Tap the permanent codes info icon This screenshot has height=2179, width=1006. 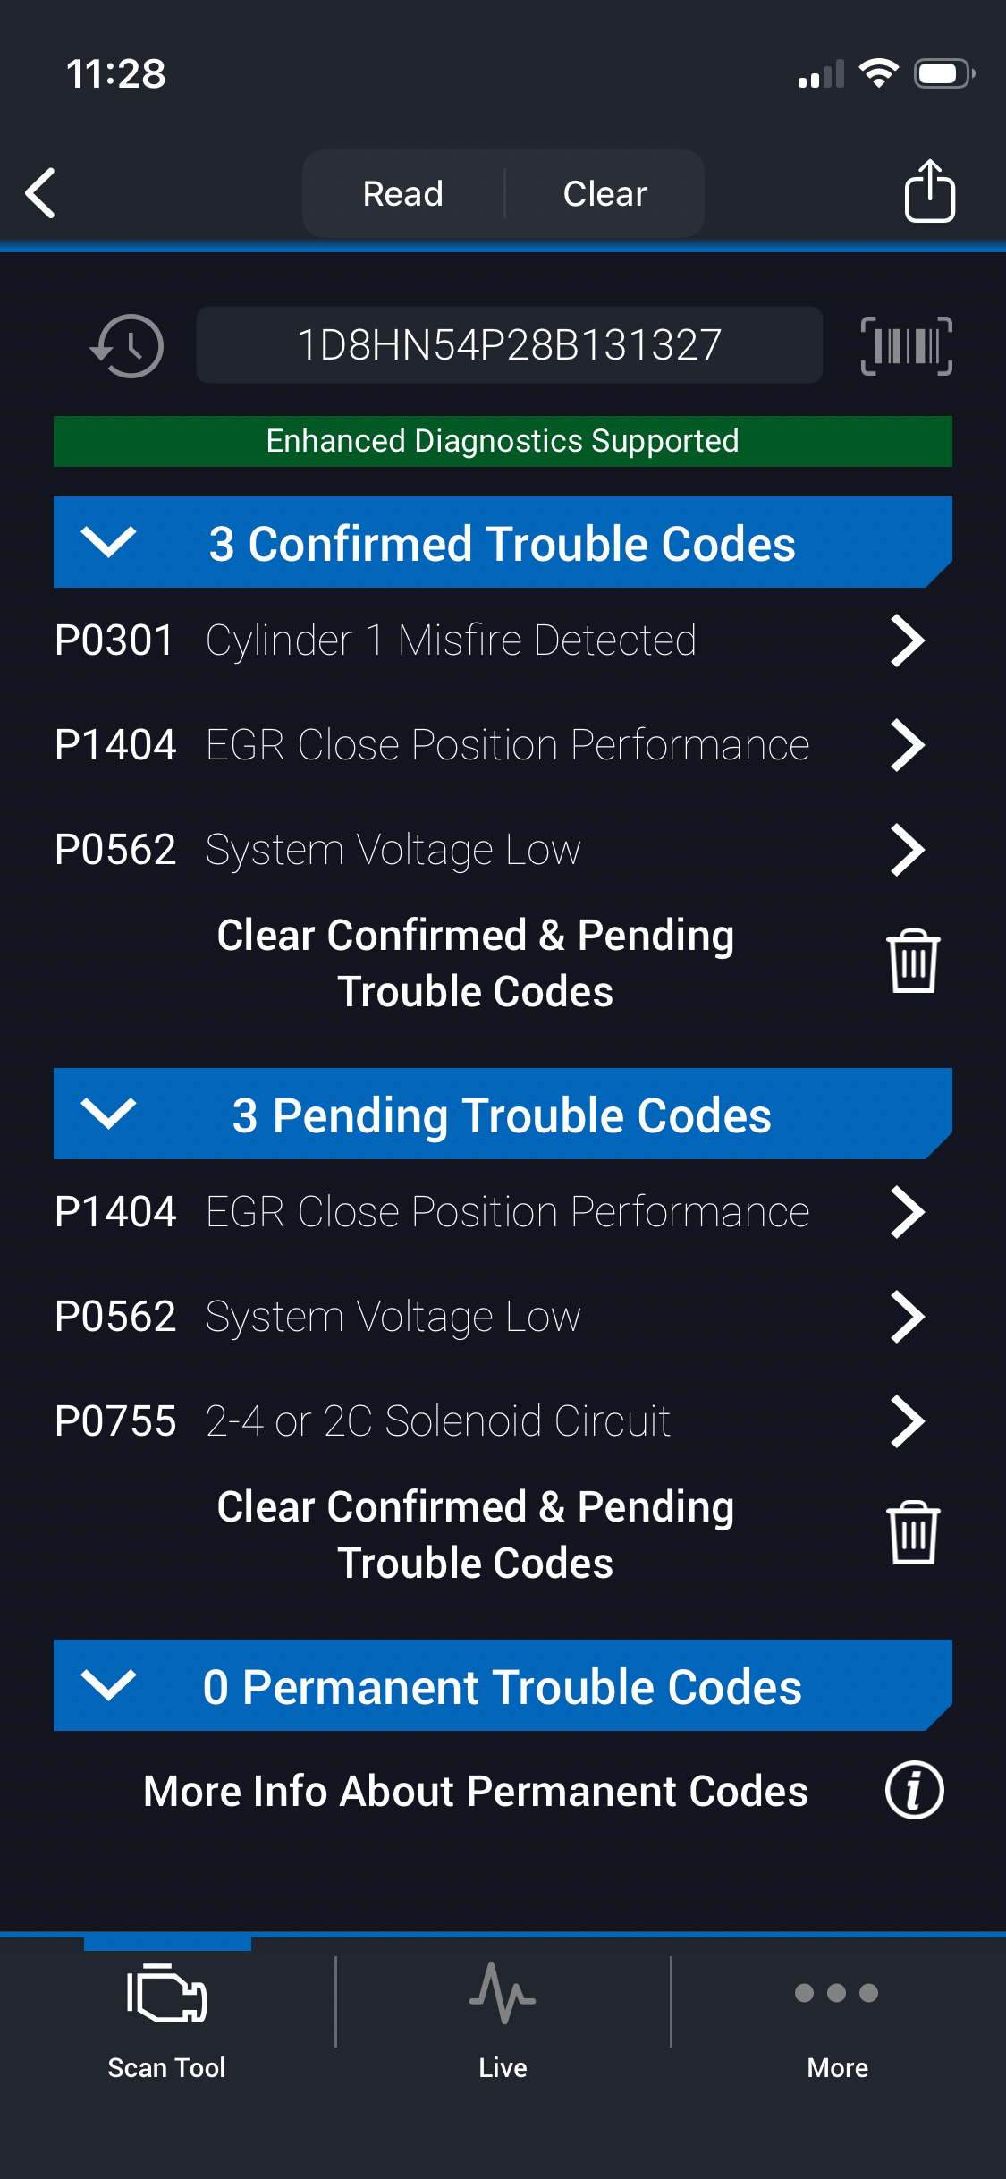coord(914,1791)
